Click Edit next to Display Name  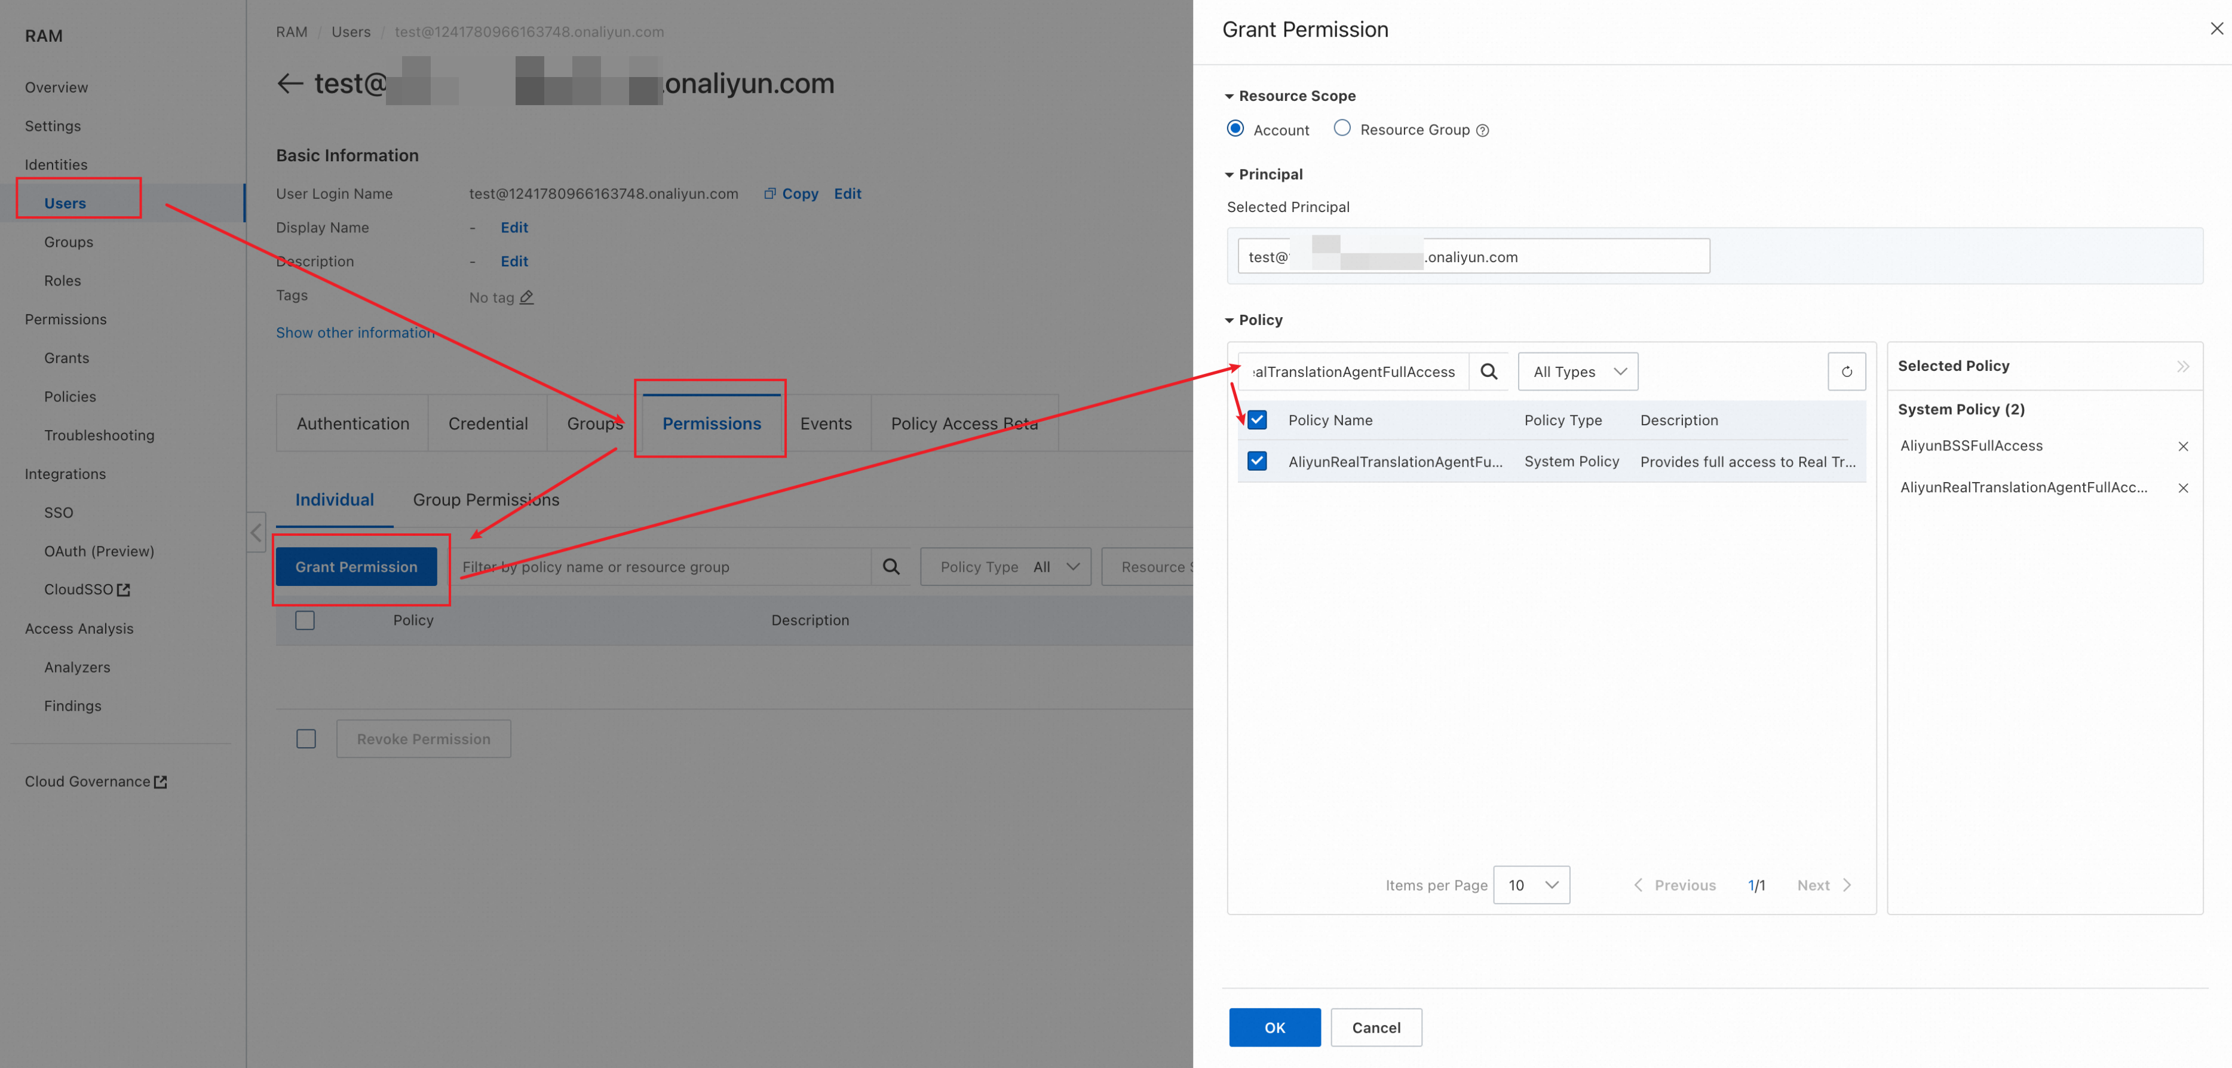pyautogui.click(x=514, y=228)
